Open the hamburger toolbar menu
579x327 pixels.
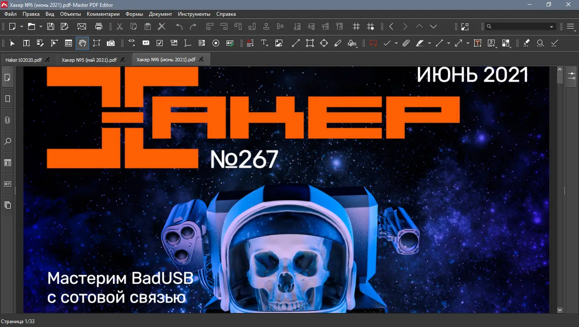click(571, 26)
